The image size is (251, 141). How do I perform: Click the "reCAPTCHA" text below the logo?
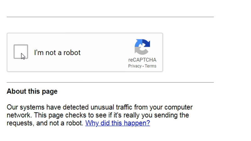pos(142,60)
